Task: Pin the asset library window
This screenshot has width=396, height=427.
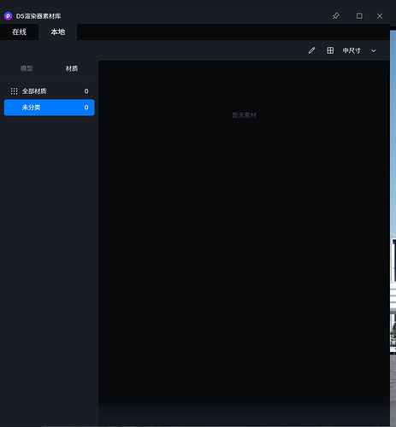Action: point(336,16)
